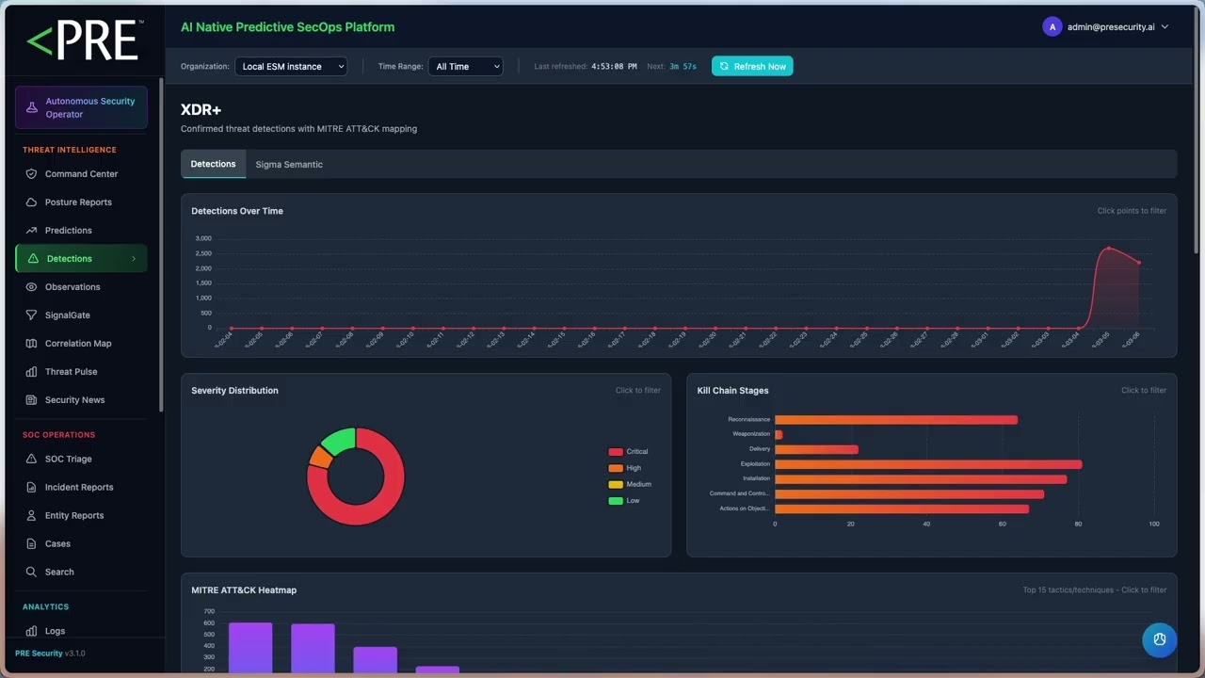
Task: Filter by the High orange legend swatch
Action: [616, 468]
